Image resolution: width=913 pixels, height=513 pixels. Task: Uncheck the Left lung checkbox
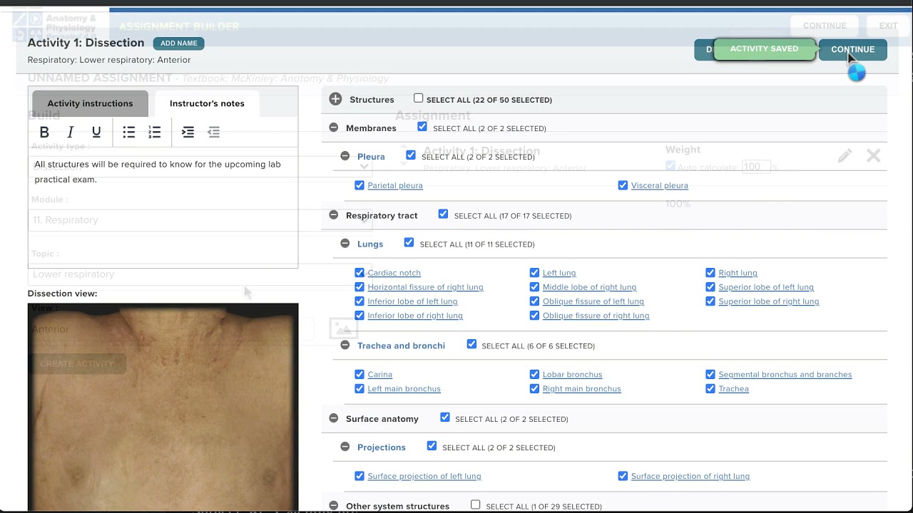point(534,273)
